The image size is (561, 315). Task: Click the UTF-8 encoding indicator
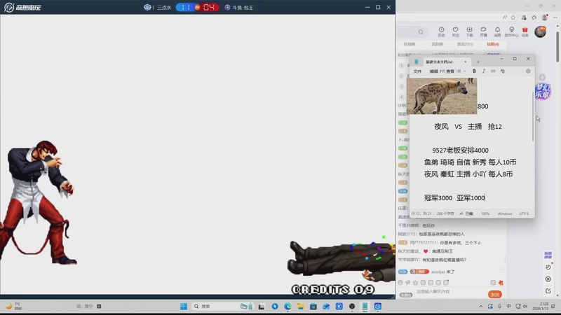(x=524, y=213)
